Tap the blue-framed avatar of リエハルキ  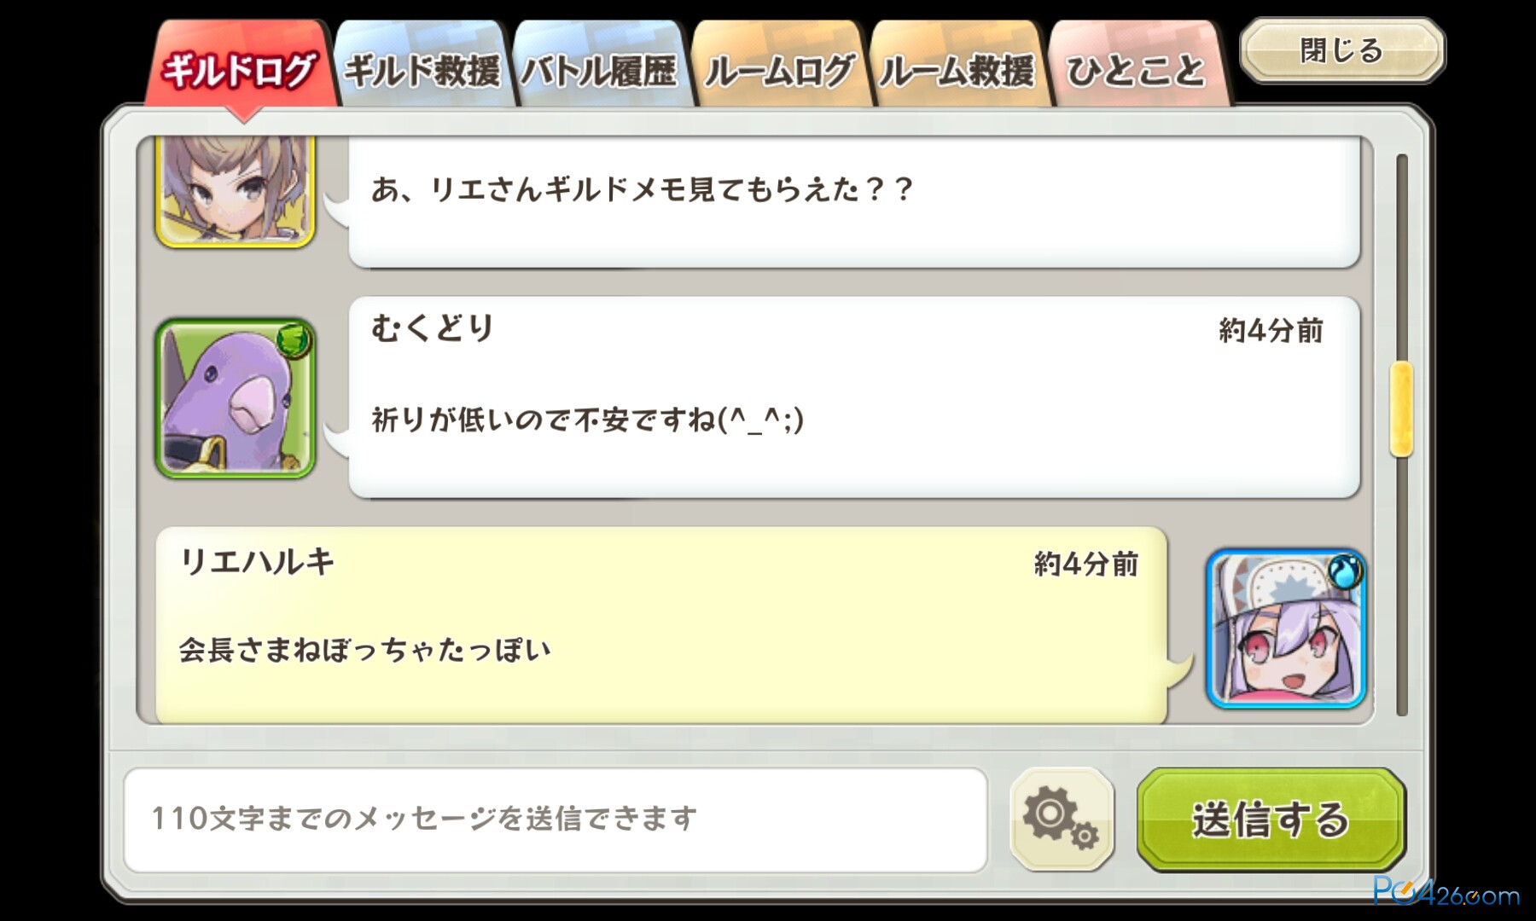click(x=1286, y=628)
